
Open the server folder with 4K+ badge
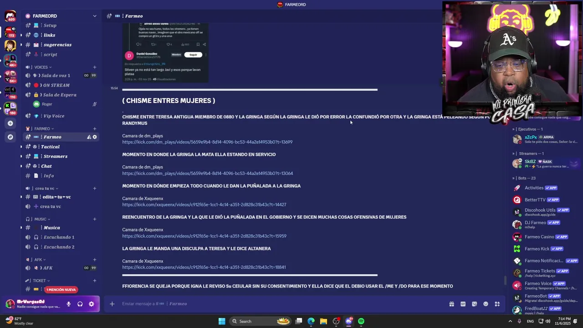coord(10,60)
